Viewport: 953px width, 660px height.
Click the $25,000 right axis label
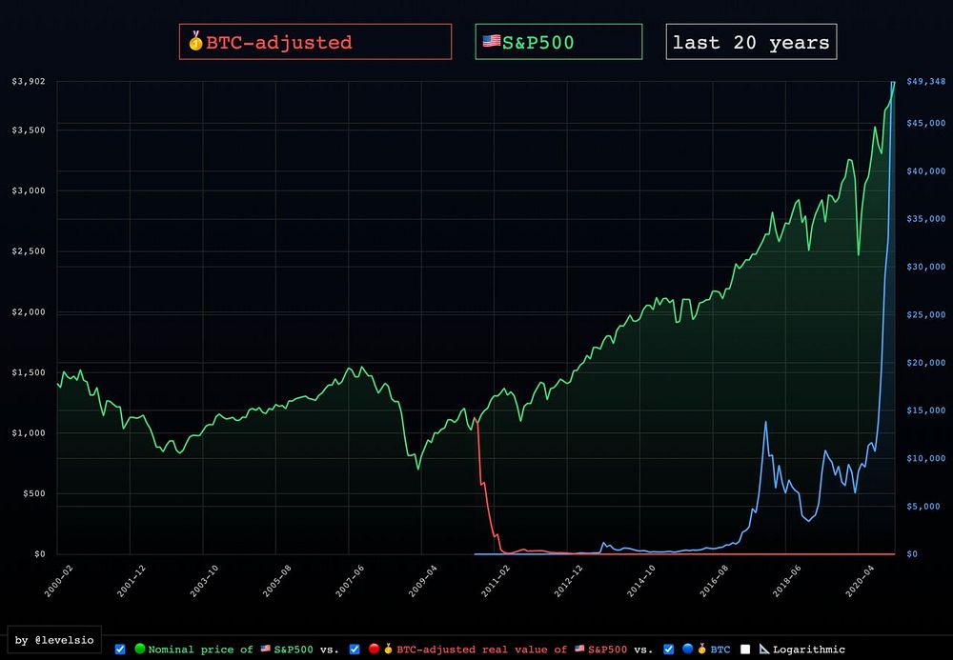925,314
